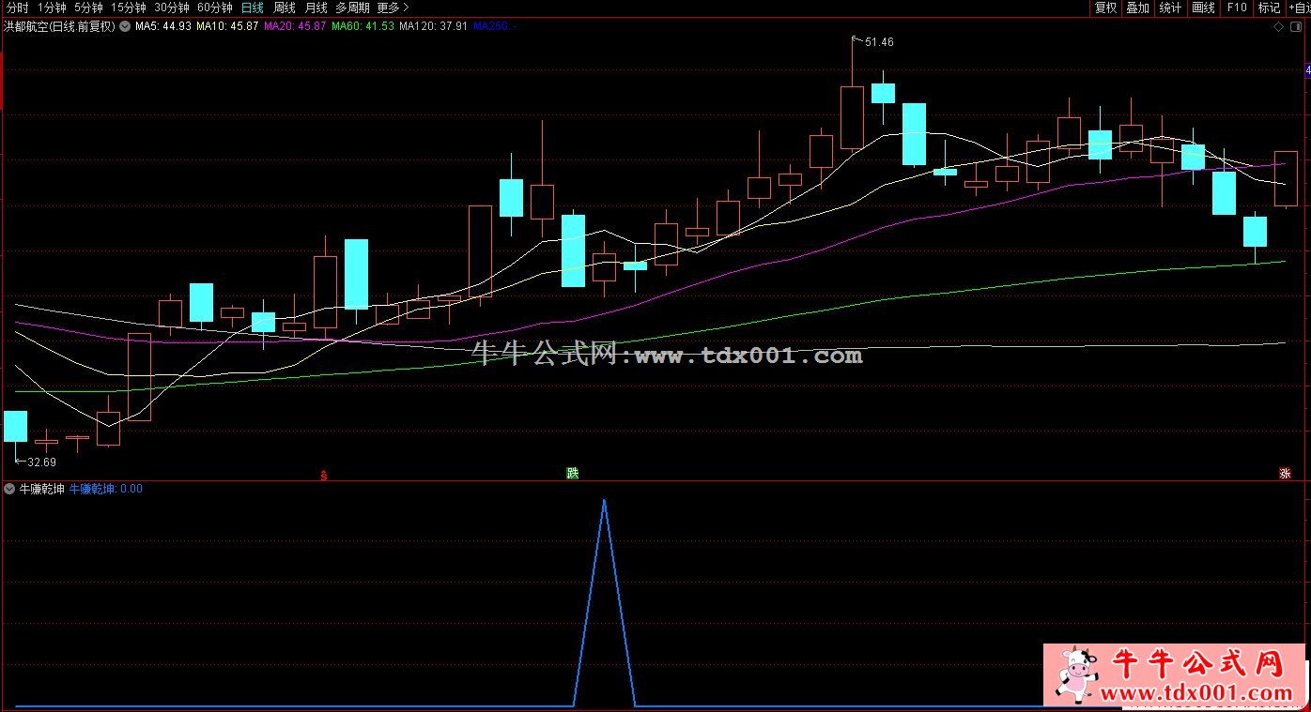The width and height of the screenshot is (1311, 712).
Task: Click the red 涨 marker icon
Action: tap(1285, 473)
